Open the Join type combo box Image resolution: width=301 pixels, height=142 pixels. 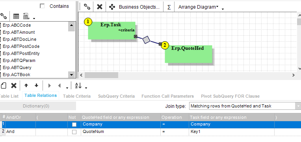[245, 106]
